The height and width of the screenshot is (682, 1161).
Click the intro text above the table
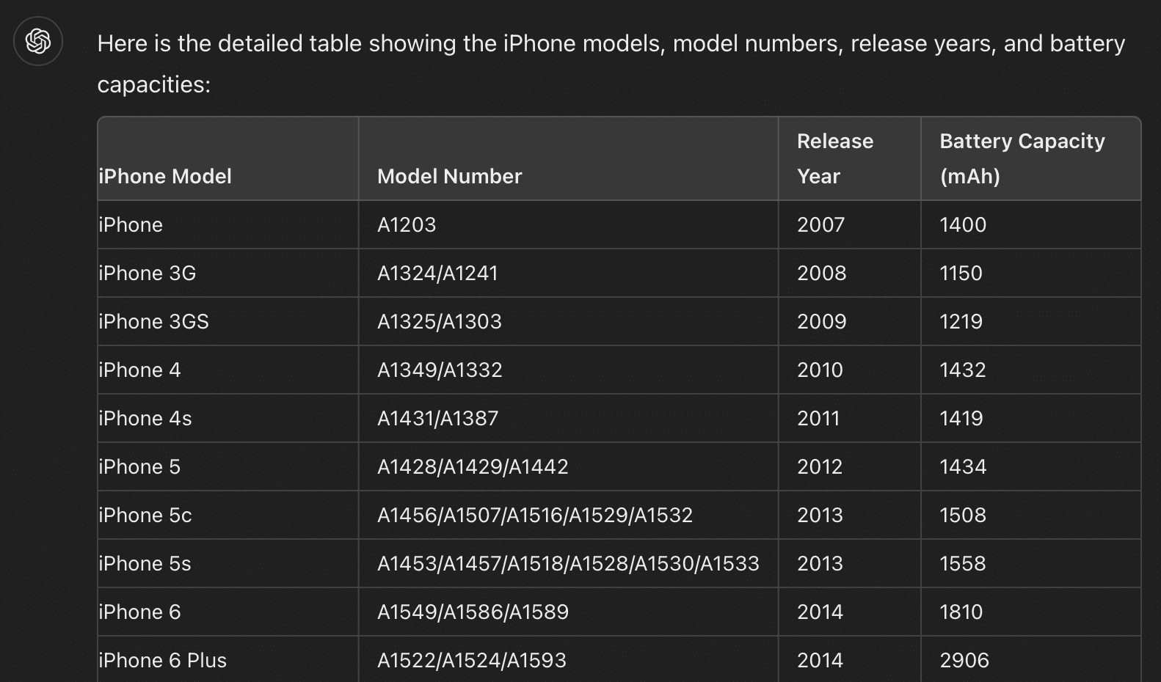611,64
